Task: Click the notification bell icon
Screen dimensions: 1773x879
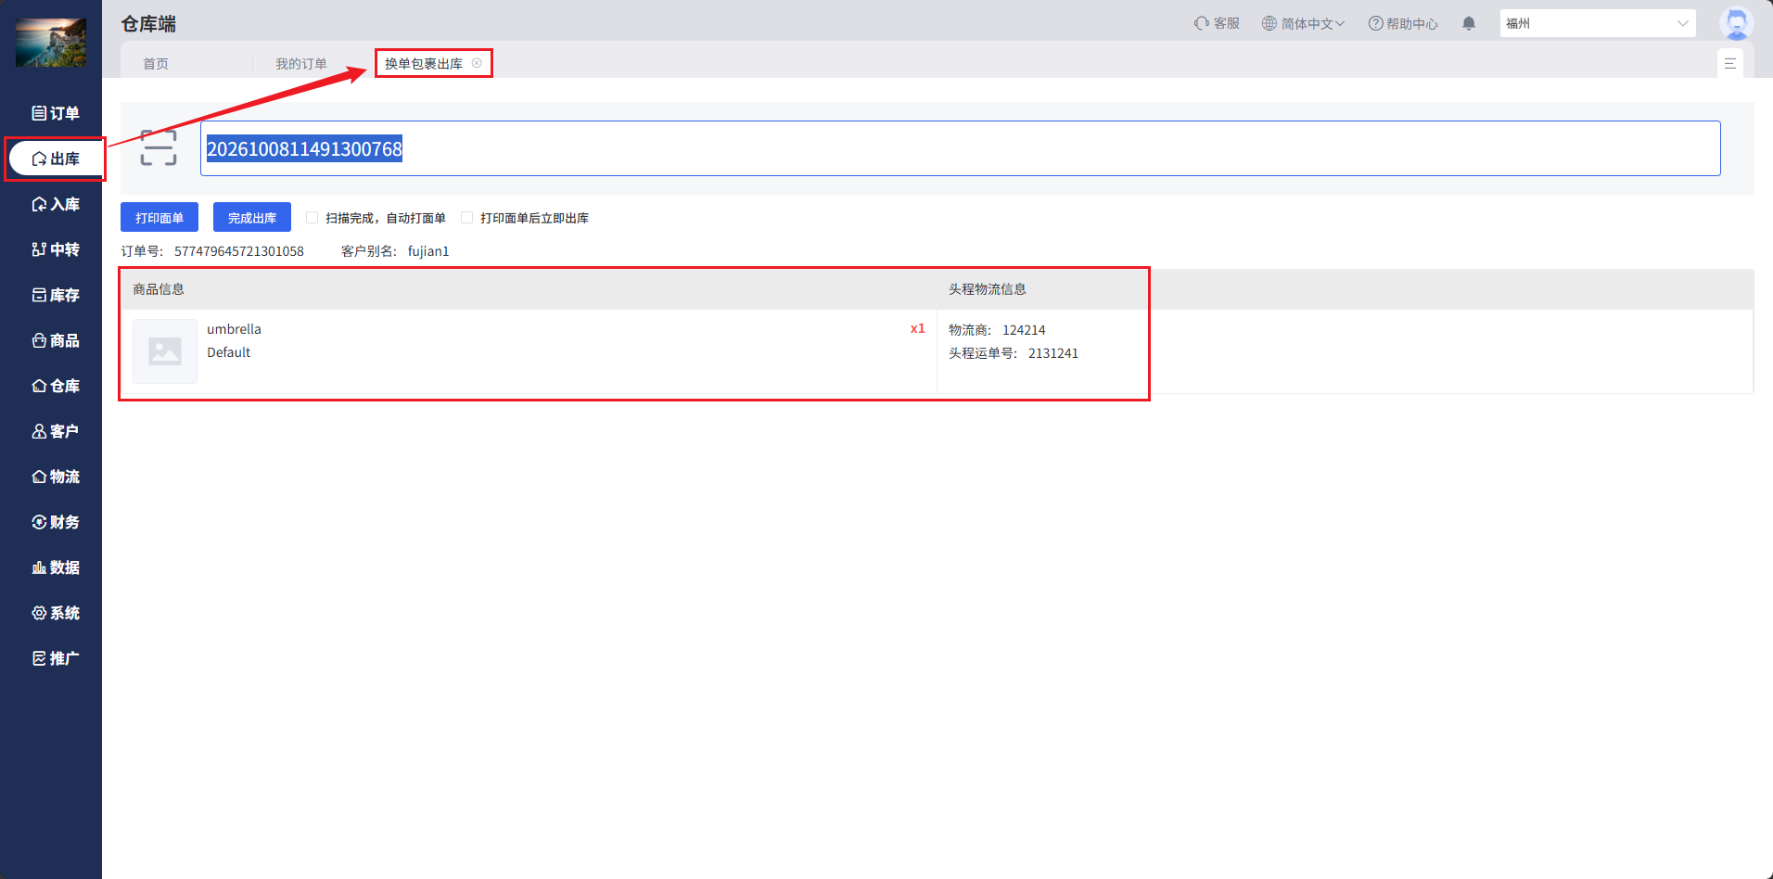Action: tap(1469, 23)
